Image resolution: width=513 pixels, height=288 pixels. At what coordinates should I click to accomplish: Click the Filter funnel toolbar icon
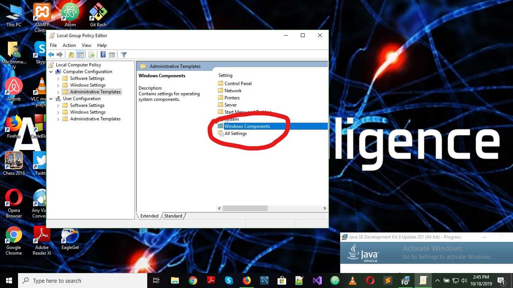(x=124, y=55)
